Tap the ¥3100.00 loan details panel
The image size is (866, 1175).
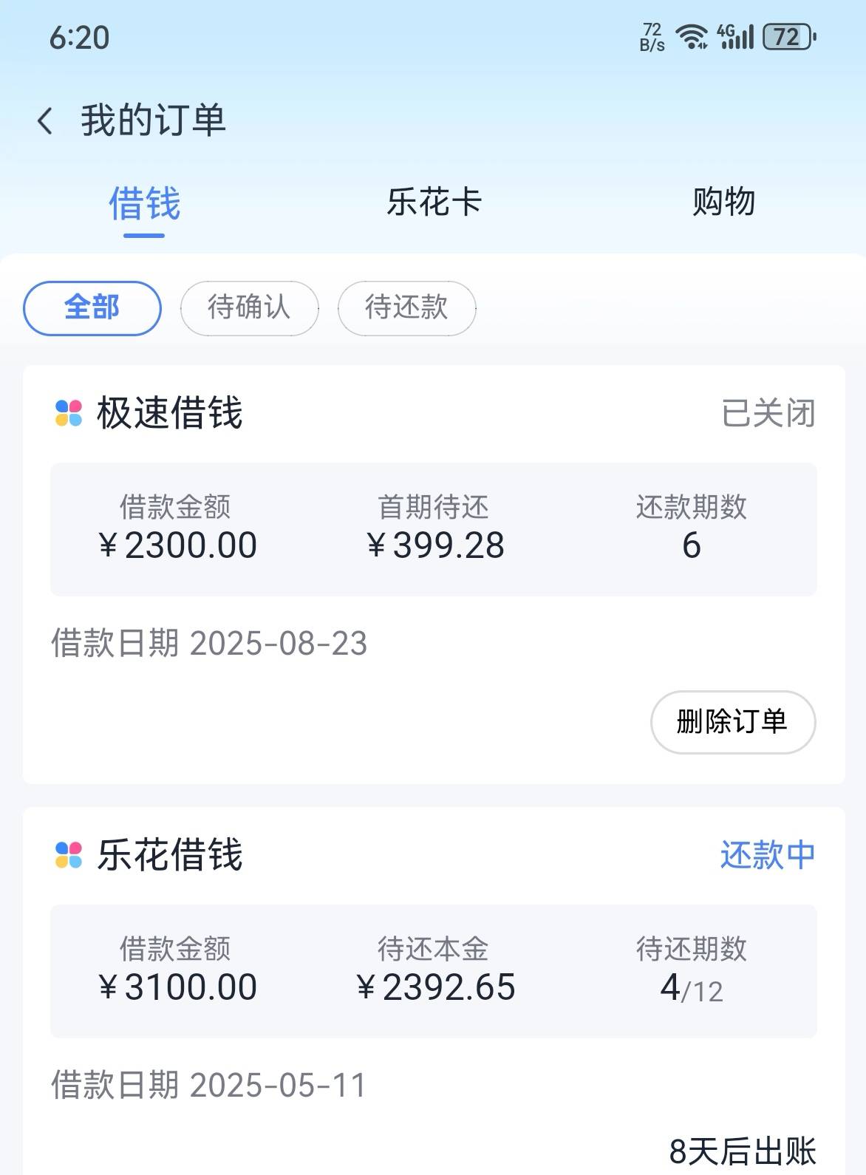click(434, 971)
